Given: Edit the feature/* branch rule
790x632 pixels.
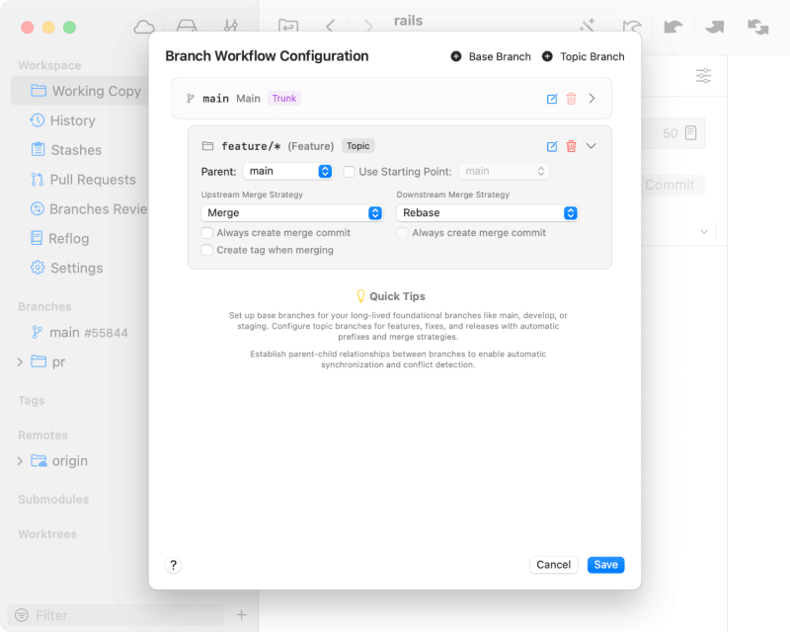Looking at the screenshot, I should click(x=552, y=145).
